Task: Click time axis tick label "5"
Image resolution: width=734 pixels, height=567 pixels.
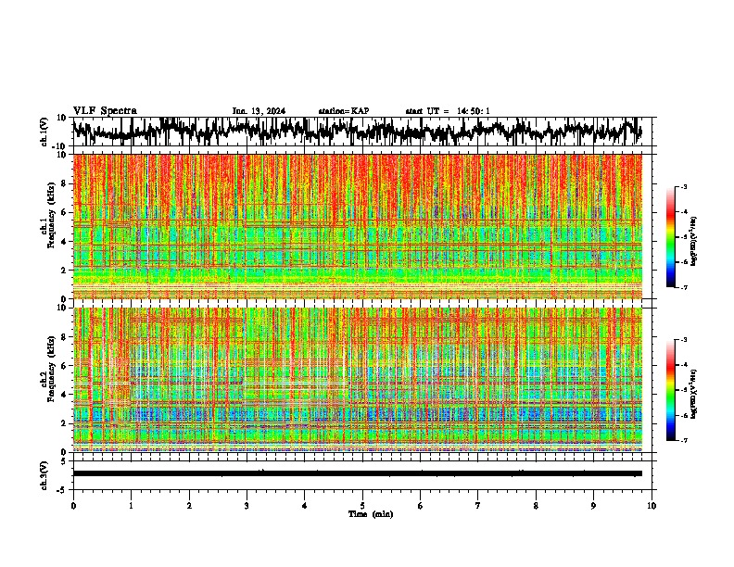Action: click(362, 506)
